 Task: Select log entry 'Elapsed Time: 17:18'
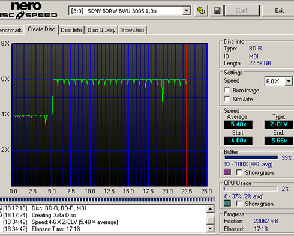[x=56, y=229]
